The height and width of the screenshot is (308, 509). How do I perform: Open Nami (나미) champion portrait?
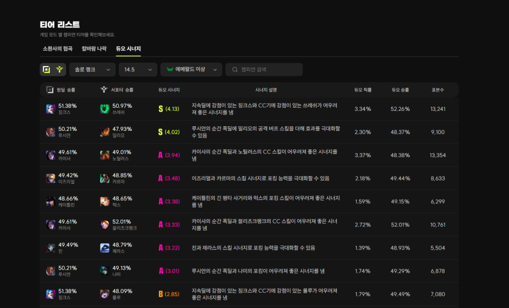coord(104,271)
